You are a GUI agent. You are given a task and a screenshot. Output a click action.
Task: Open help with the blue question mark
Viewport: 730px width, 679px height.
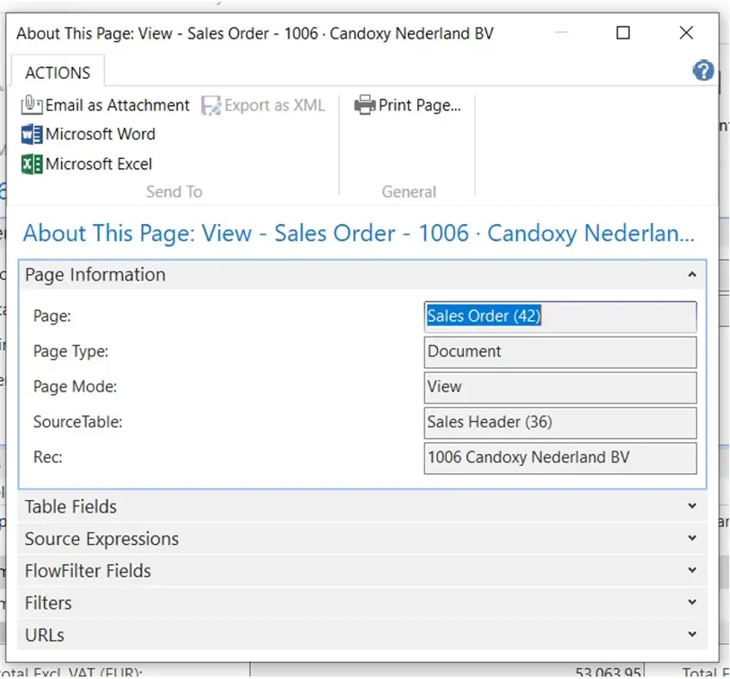(703, 71)
